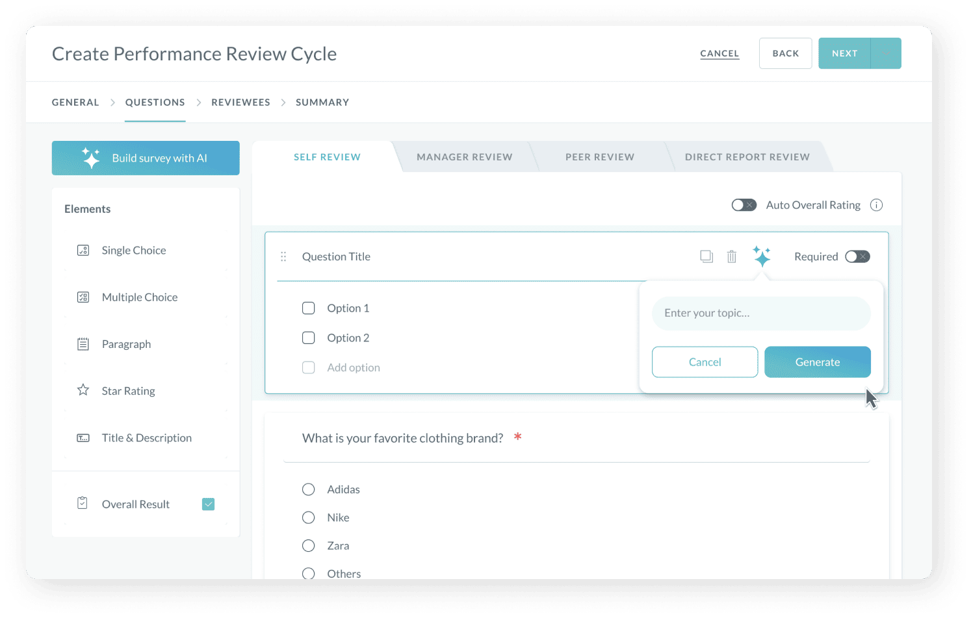
Task: Add a Single Choice element
Action: [x=133, y=251]
